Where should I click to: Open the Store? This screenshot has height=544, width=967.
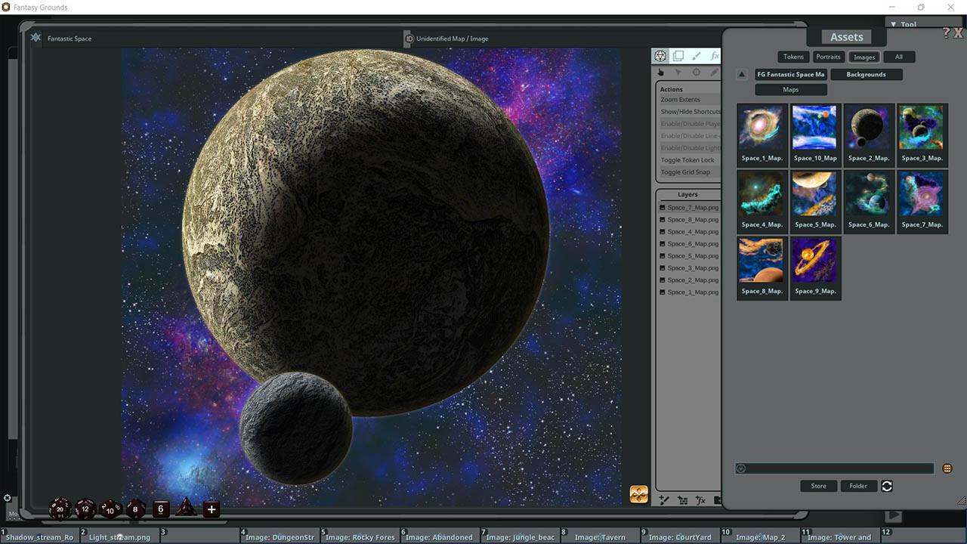coord(818,486)
